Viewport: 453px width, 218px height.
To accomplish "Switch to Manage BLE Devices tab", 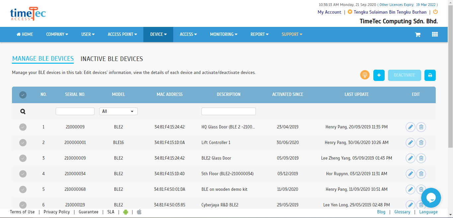I will (x=43, y=59).
